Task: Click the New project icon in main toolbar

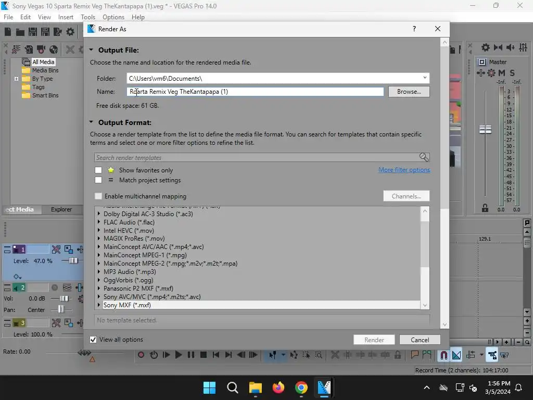Action: click(8, 32)
